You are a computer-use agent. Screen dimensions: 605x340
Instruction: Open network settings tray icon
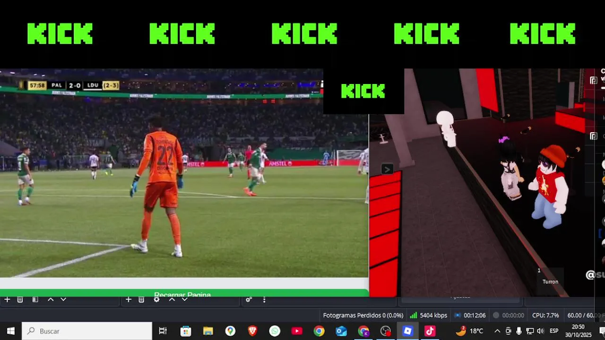click(530, 331)
